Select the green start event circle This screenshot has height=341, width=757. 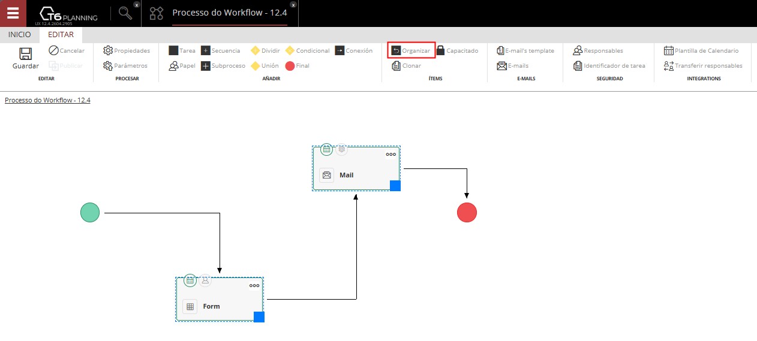pos(90,212)
